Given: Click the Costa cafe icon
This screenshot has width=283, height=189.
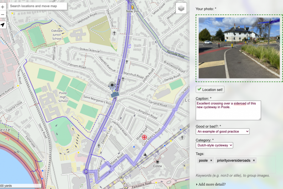Looking at the screenshot, I should 157,162.
